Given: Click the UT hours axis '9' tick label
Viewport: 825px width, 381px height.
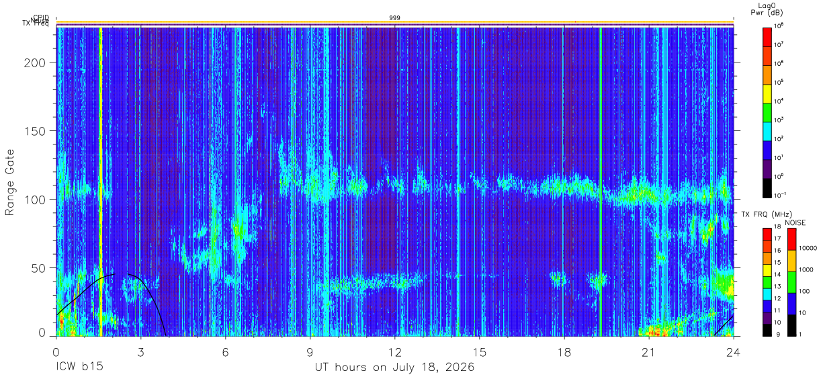Looking at the screenshot, I should [310, 351].
